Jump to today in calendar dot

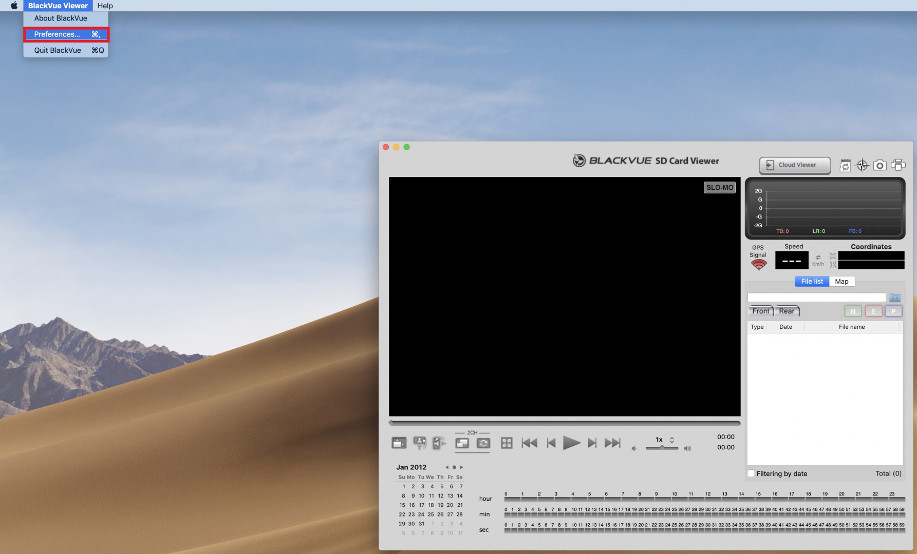tap(454, 467)
